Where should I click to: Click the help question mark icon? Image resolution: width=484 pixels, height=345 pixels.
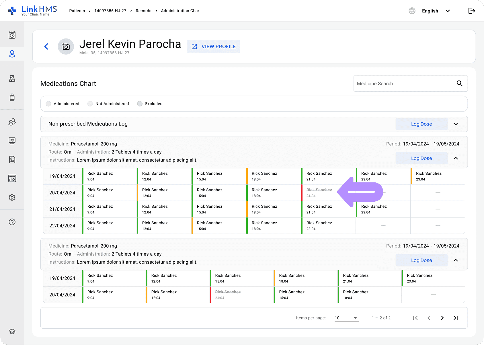click(12, 222)
